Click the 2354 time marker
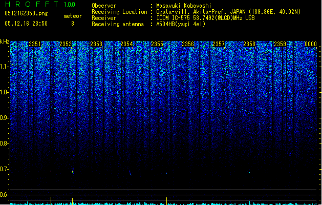Image resolution: width=322 pixels, height=205 pixels. (127, 44)
